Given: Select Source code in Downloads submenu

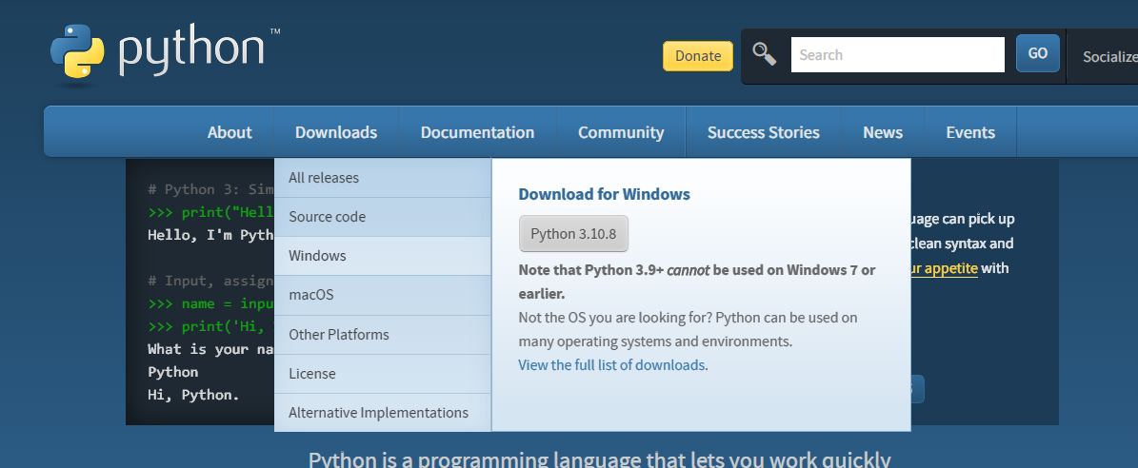Looking at the screenshot, I should click(x=383, y=217).
